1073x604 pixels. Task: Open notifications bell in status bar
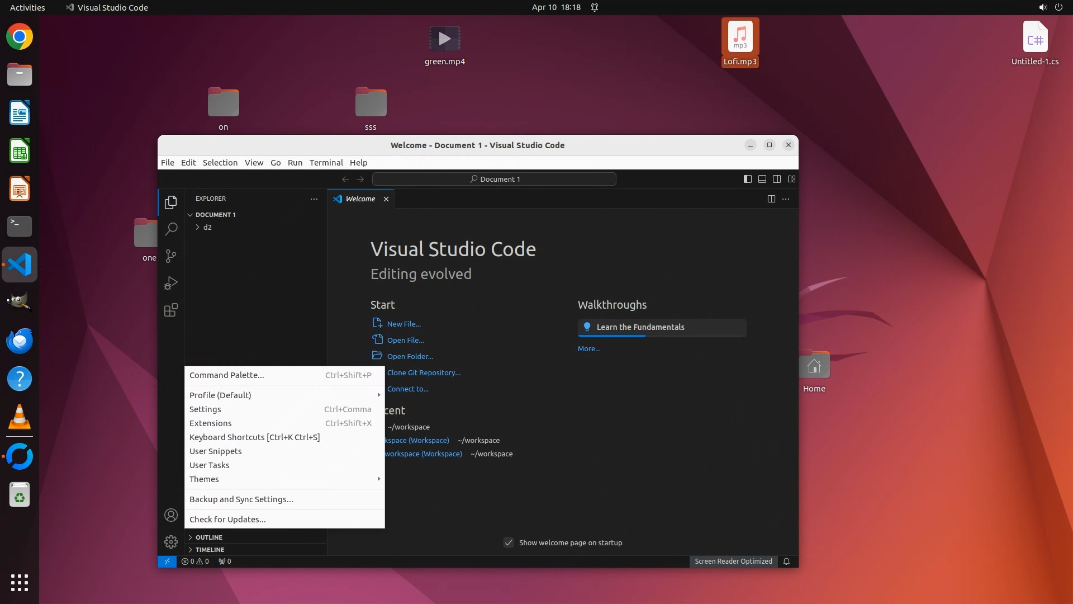coord(786,561)
